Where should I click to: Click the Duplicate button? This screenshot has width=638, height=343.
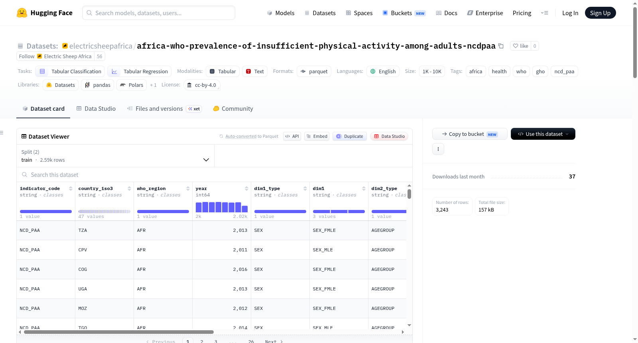(350, 136)
